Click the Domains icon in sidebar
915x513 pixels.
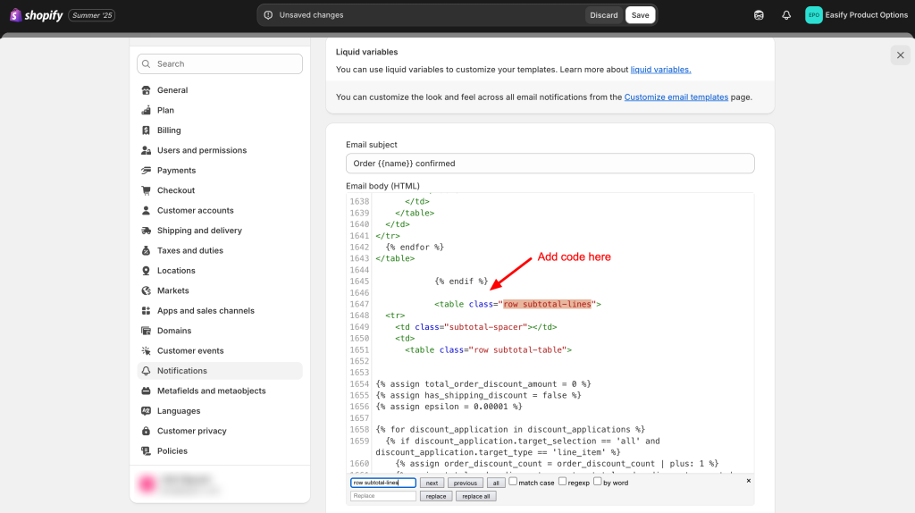point(146,331)
